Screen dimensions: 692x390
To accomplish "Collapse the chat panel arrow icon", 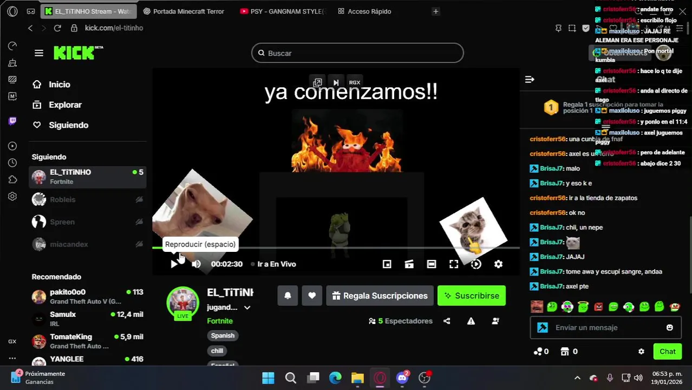I will click(530, 80).
